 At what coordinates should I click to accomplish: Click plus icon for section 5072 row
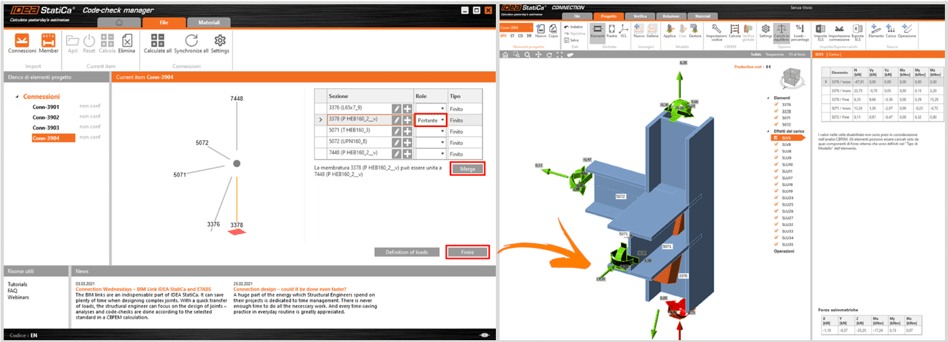[408, 142]
